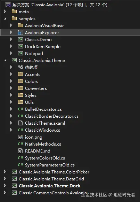Expand the Classic.Avalonia.Theme.Dock project
Screen dimensions: 140x202
[x=5, y=186]
